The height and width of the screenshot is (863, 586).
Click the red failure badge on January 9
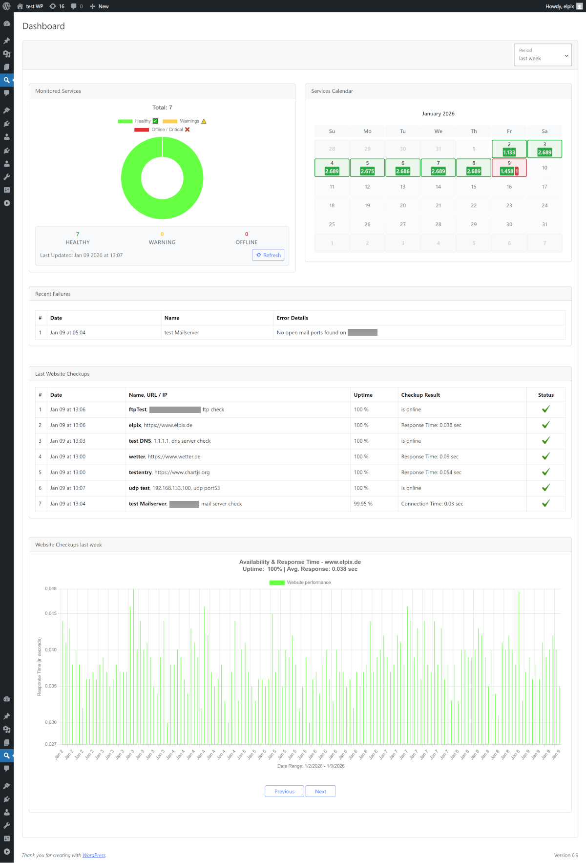point(517,172)
